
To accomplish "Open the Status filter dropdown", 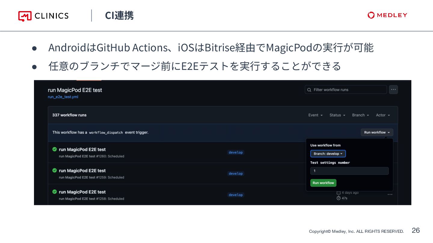I will pos(337,115).
